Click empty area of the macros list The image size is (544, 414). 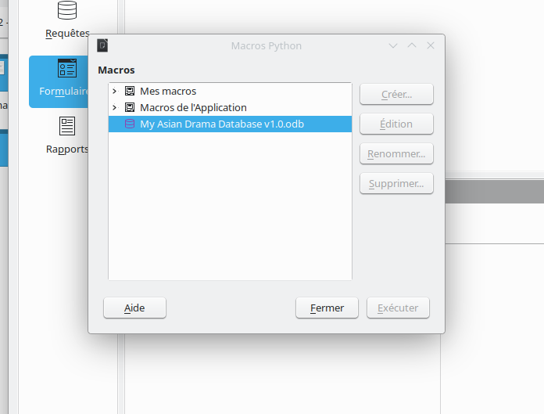(x=230, y=206)
